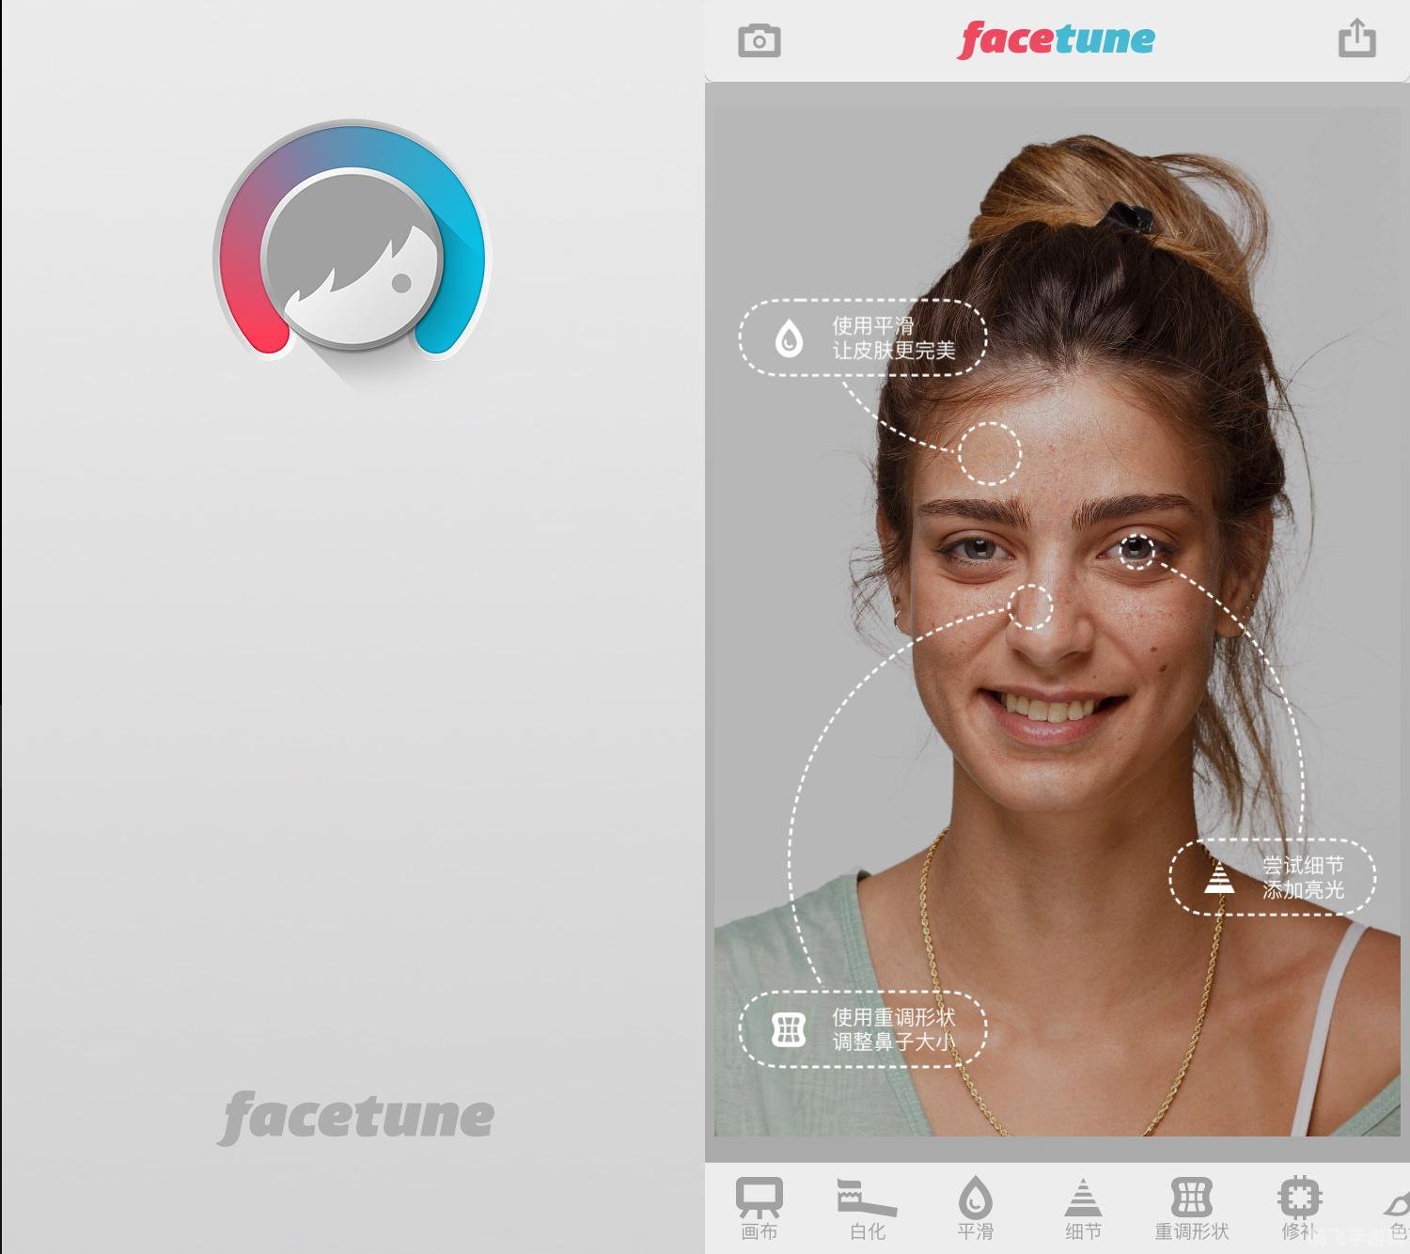Click the facetune logo in header
The width and height of the screenshot is (1410, 1254).
pyautogui.click(x=1057, y=39)
